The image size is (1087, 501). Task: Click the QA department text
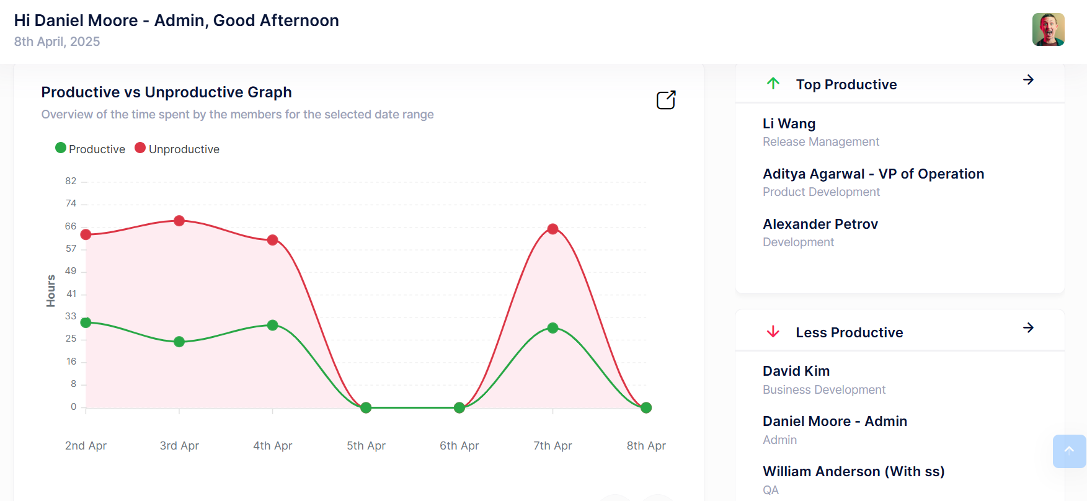(x=771, y=490)
